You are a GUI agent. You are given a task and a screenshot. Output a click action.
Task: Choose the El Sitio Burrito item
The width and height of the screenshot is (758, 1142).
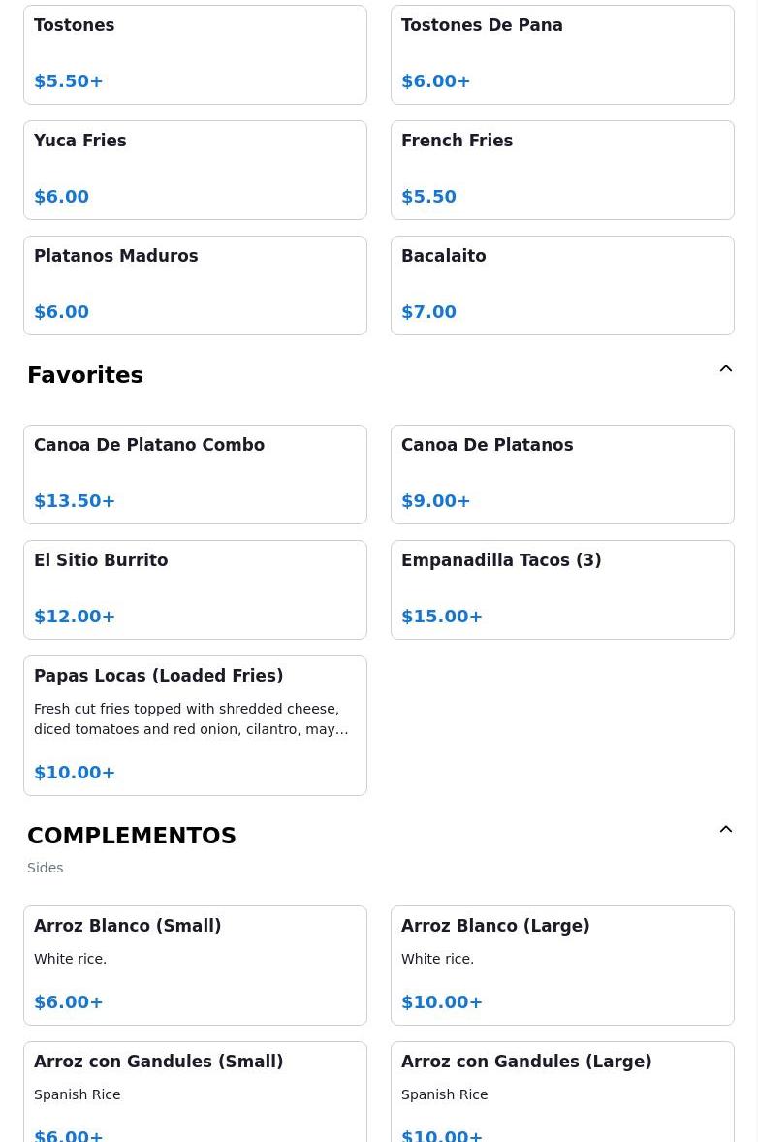(x=195, y=590)
